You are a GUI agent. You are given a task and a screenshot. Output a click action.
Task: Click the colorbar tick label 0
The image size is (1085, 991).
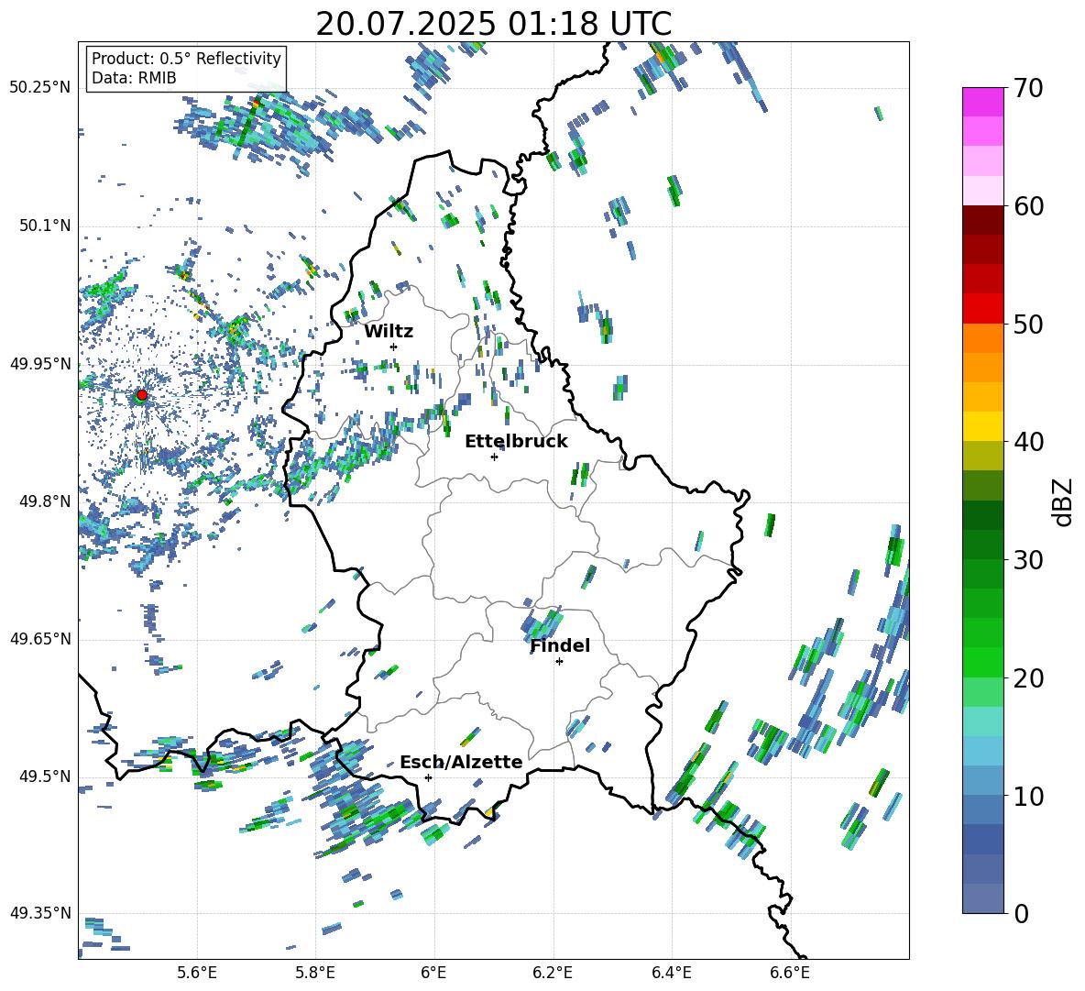(1022, 913)
